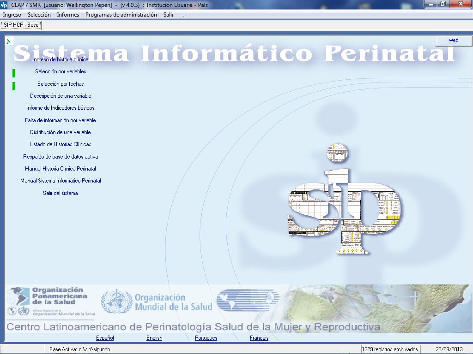The width and height of the screenshot is (473, 354).
Task: Open Distribución de una variable
Action: 61,132
